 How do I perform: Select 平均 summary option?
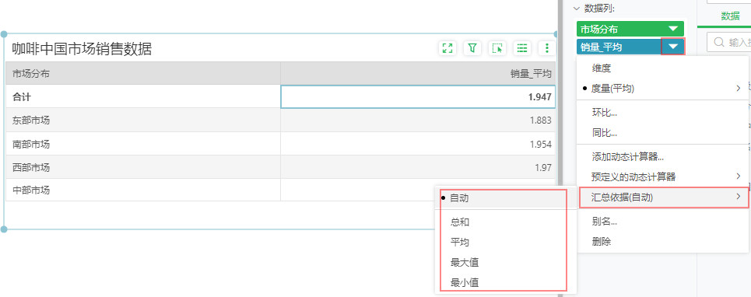pos(506,242)
